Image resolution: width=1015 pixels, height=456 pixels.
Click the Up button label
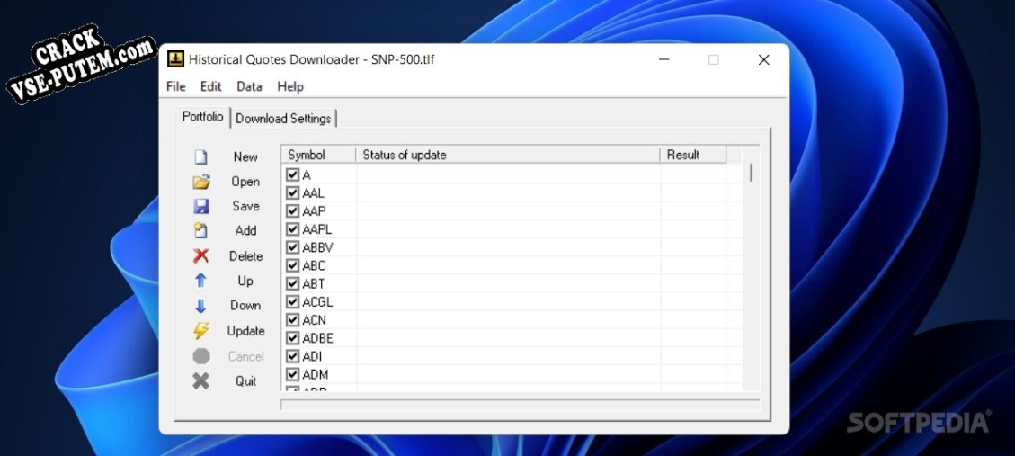click(245, 281)
